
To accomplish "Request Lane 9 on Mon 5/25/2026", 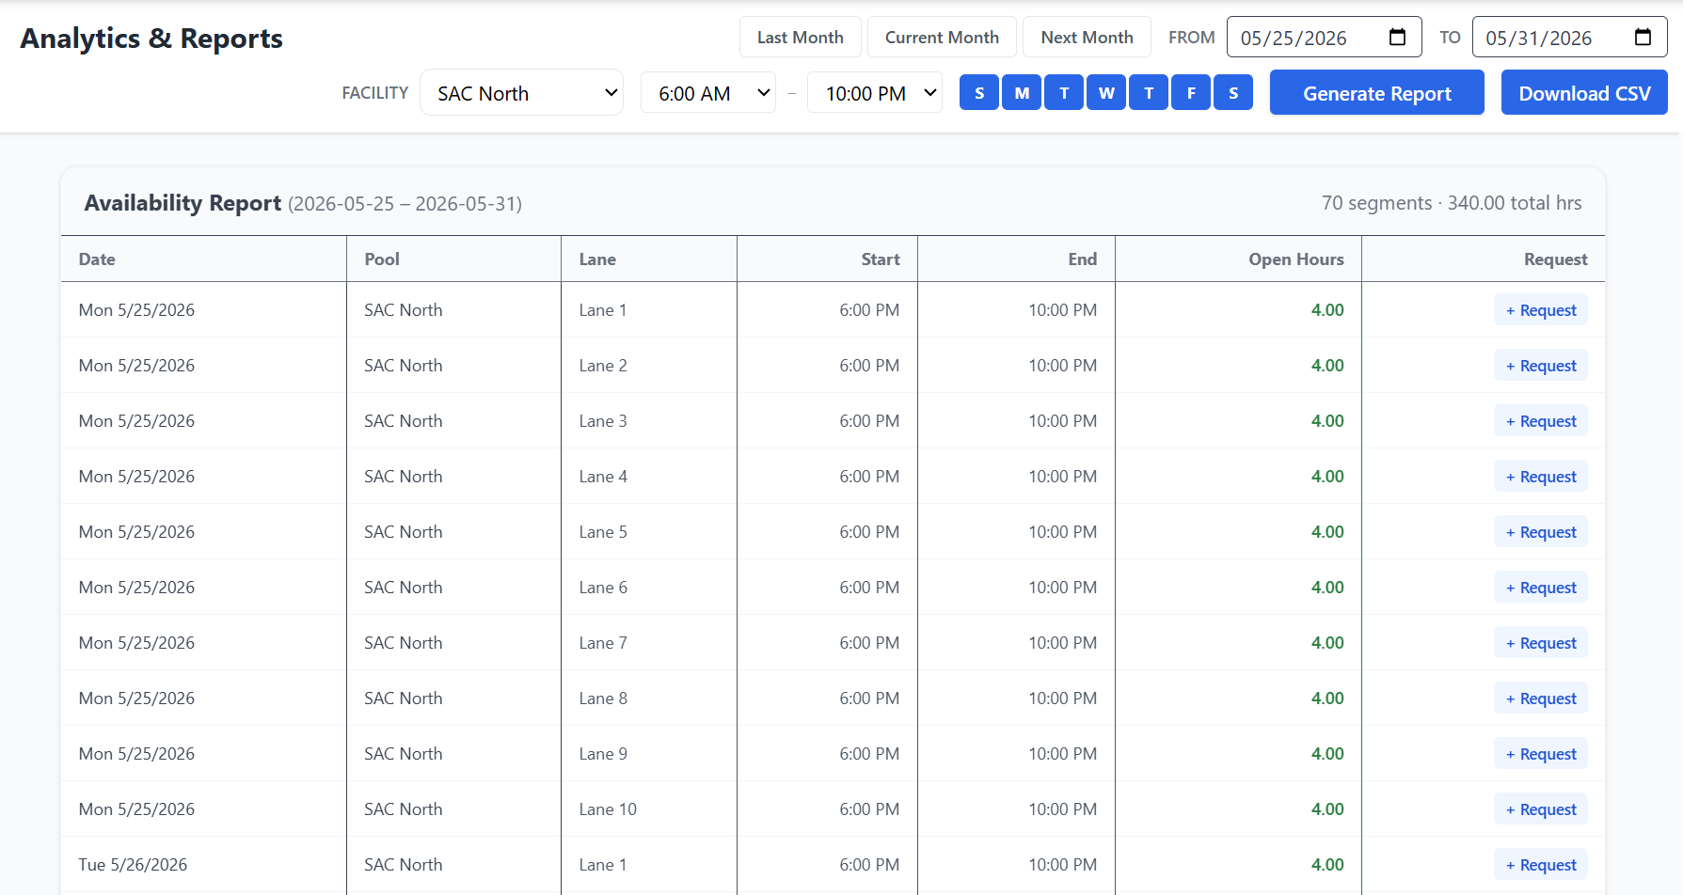I will 1540,754.
